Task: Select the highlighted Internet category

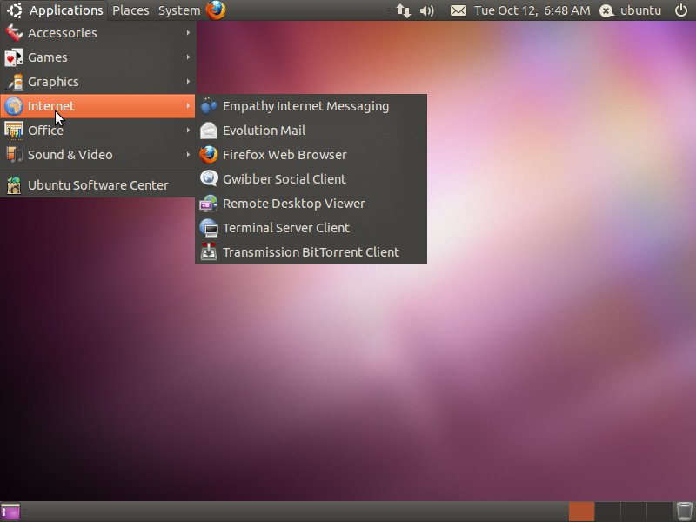Action: [x=97, y=106]
